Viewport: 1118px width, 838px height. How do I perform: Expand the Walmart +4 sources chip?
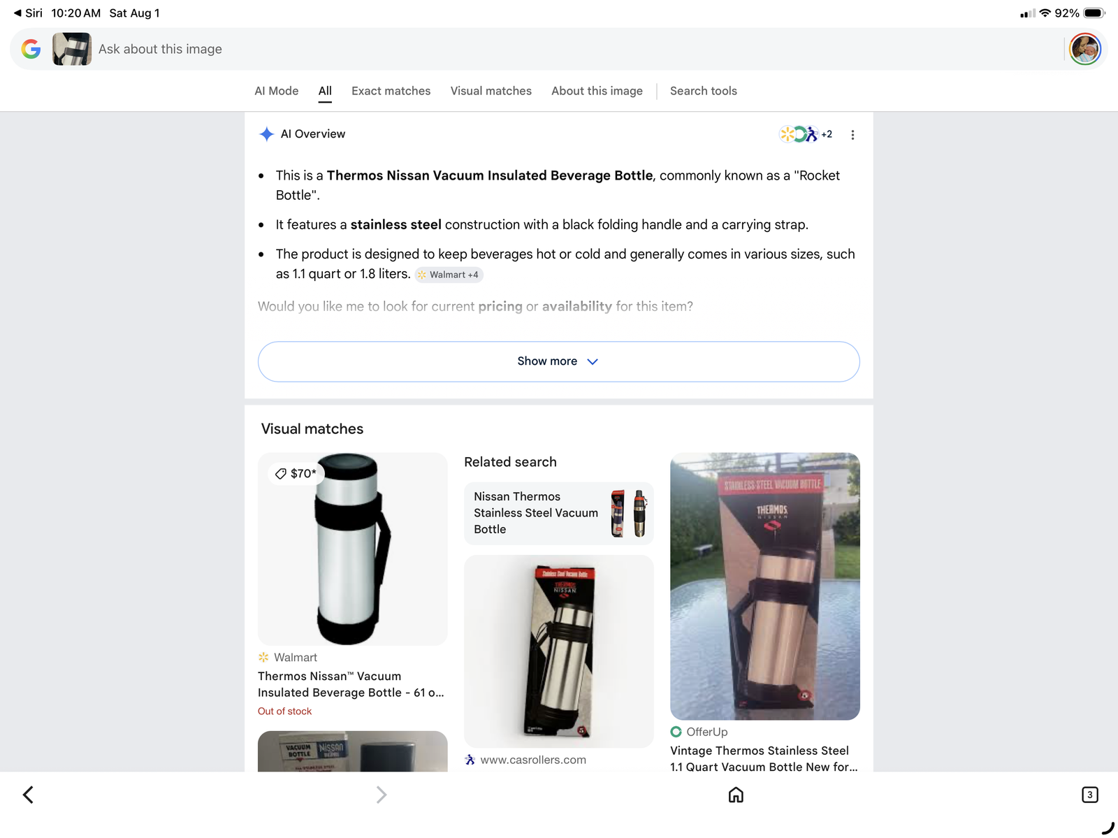pyautogui.click(x=449, y=275)
